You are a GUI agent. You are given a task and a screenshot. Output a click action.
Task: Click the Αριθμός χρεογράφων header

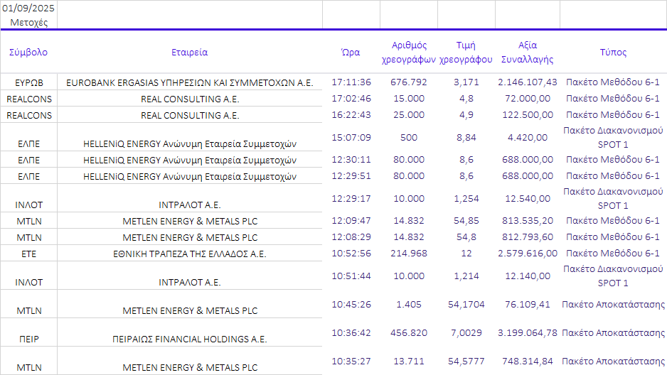coord(409,53)
